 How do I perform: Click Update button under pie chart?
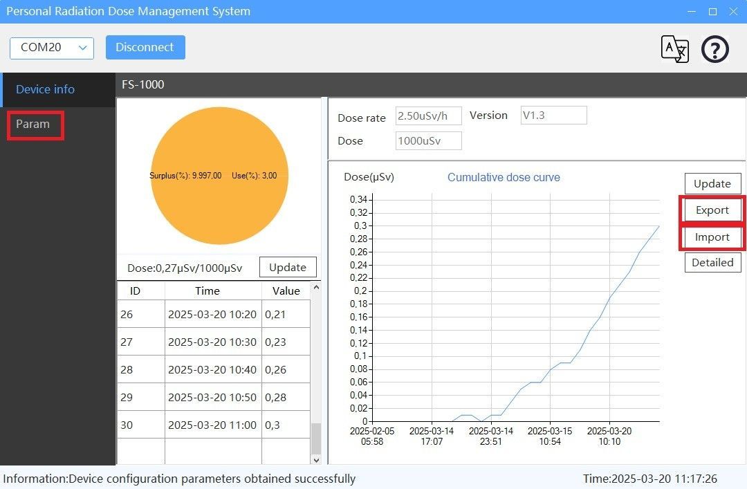tap(287, 268)
